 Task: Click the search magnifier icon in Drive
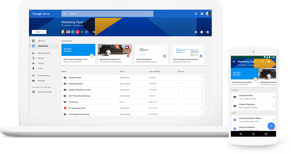pos(64,14)
